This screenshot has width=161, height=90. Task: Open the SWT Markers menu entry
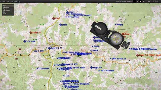click(8, 10)
